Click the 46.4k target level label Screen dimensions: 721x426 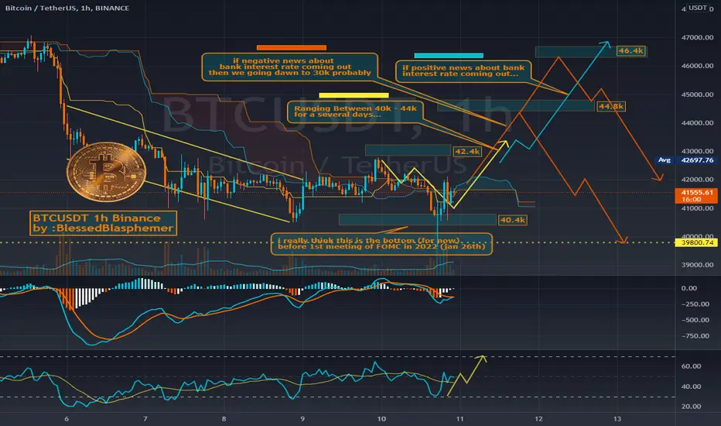(x=631, y=50)
